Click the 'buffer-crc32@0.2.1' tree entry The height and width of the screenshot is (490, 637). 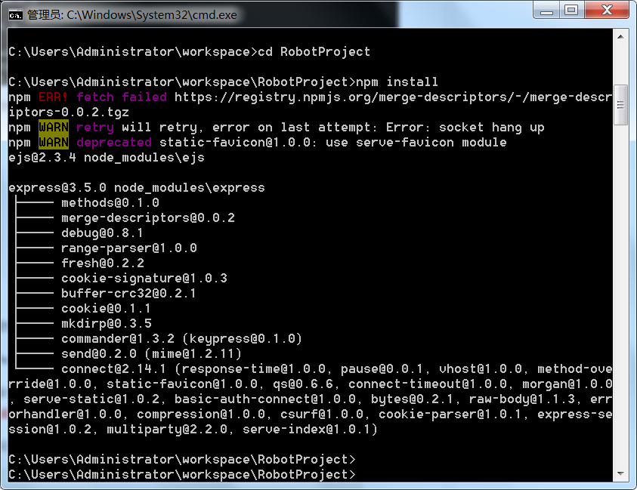pyautogui.click(x=128, y=293)
